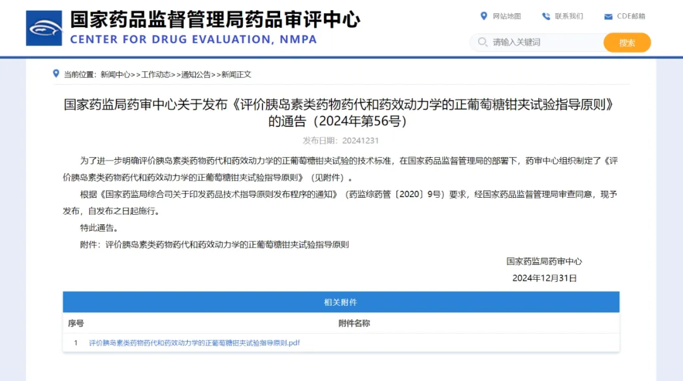Select 新闻正文 in the breadcrumb

pyautogui.click(x=237, y=75)
